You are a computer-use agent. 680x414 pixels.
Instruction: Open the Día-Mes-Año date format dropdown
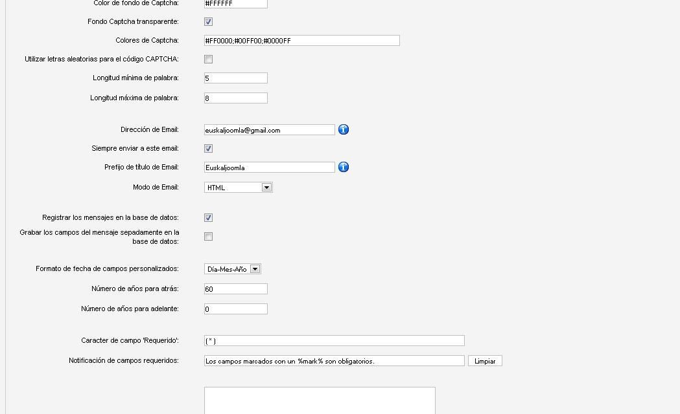tap(233, 269)
